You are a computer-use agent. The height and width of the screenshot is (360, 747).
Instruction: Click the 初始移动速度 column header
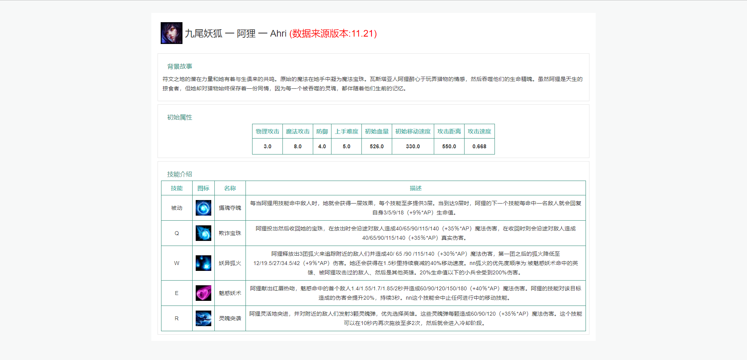[413, 132]
